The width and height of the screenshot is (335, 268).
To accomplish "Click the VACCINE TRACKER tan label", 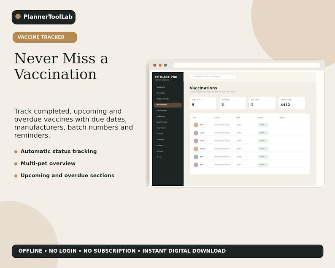I will 45,37.
